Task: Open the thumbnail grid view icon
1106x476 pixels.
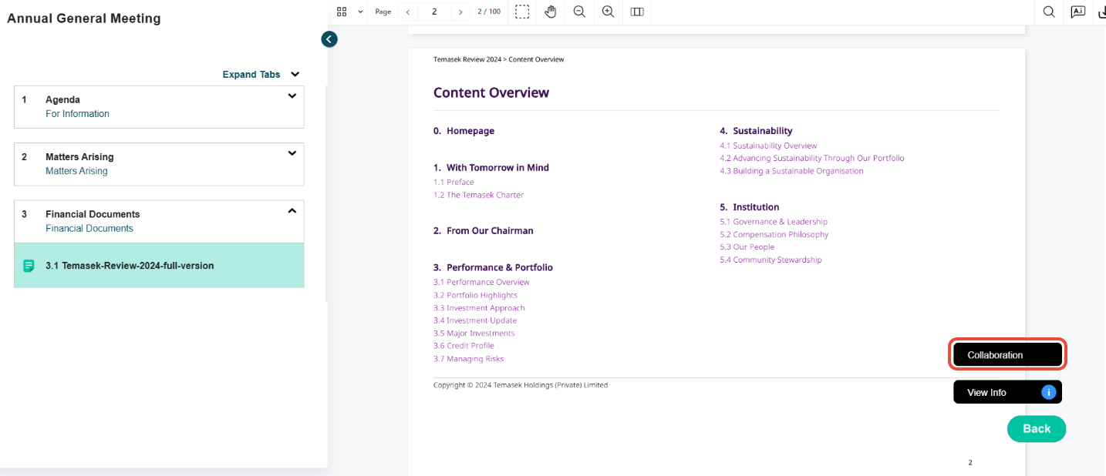Action: pyautogui.click(x=342, y=12)
